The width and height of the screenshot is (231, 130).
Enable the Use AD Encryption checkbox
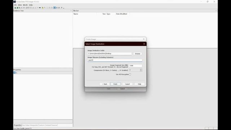click(130, 74)
